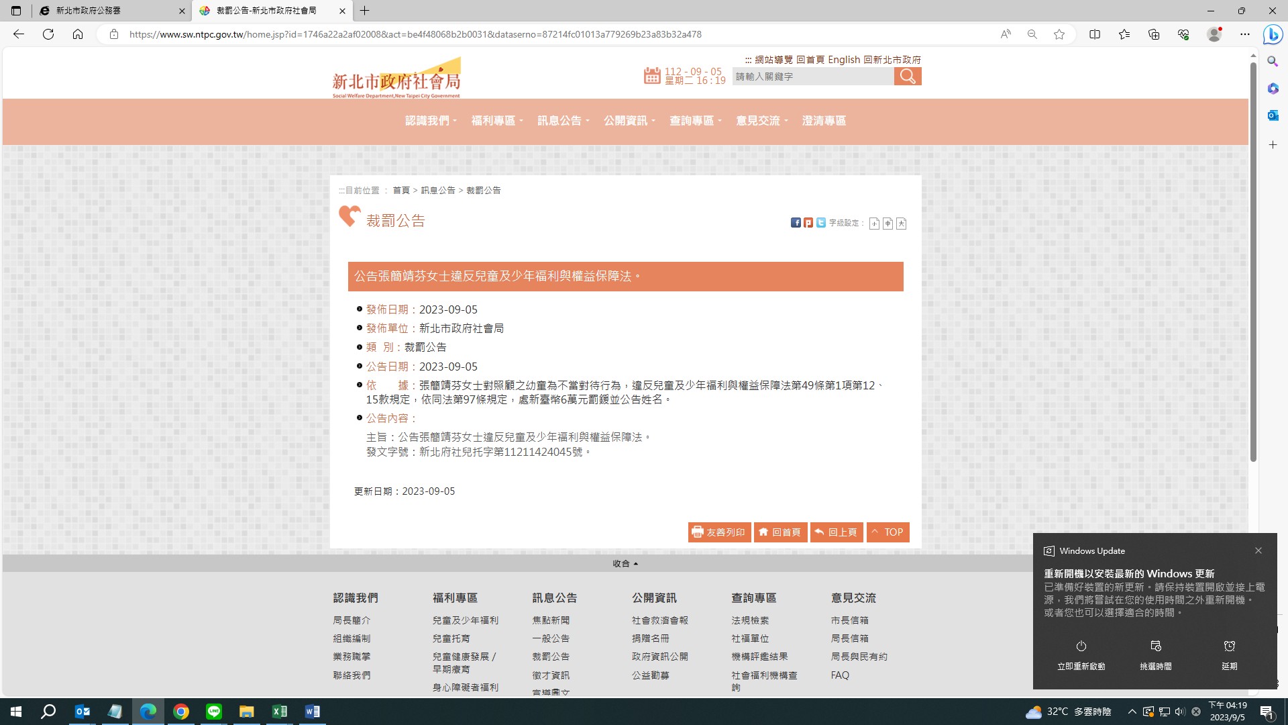The width and height of the screenshot is (1288, 725).
Task: Add a new item to the Edge sidebar
Action: [x=1273, y=145]
